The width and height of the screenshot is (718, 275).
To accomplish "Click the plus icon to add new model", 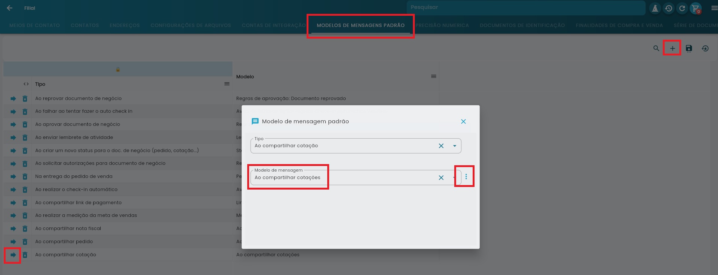I will 672,48.
